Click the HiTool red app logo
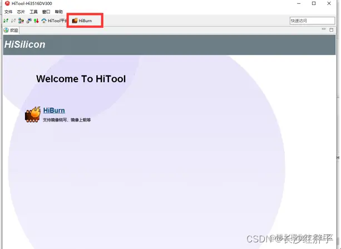 pos(7,3)
